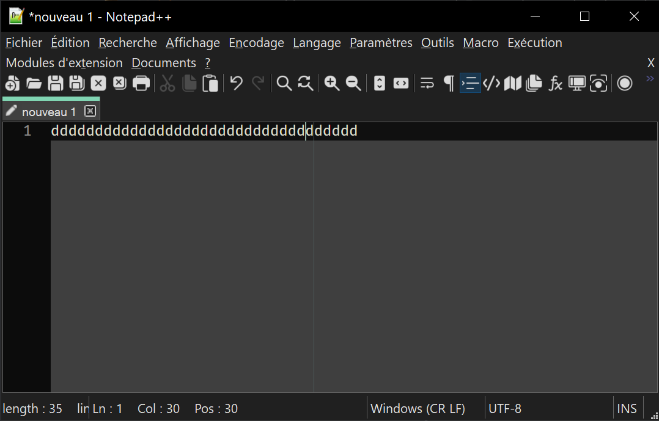Open the Encodage menu
The height and width of the screenshot is (421, 659).
tap(256, 43)
